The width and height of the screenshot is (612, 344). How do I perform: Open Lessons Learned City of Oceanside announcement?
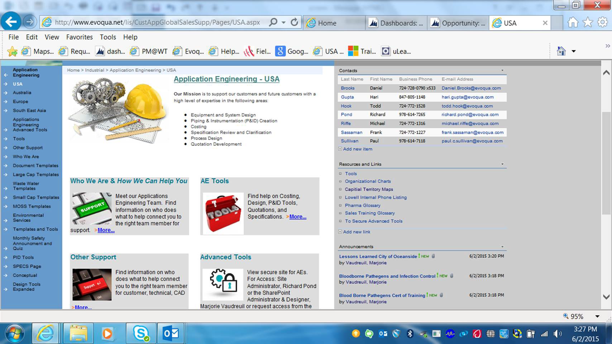(378, 257)
